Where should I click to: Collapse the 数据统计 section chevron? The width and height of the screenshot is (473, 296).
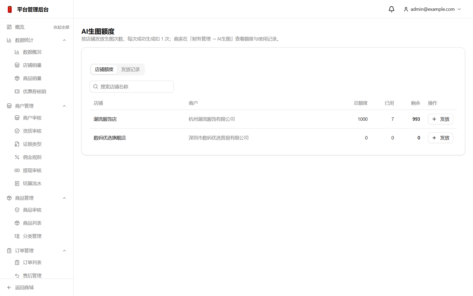pos(64,40)
